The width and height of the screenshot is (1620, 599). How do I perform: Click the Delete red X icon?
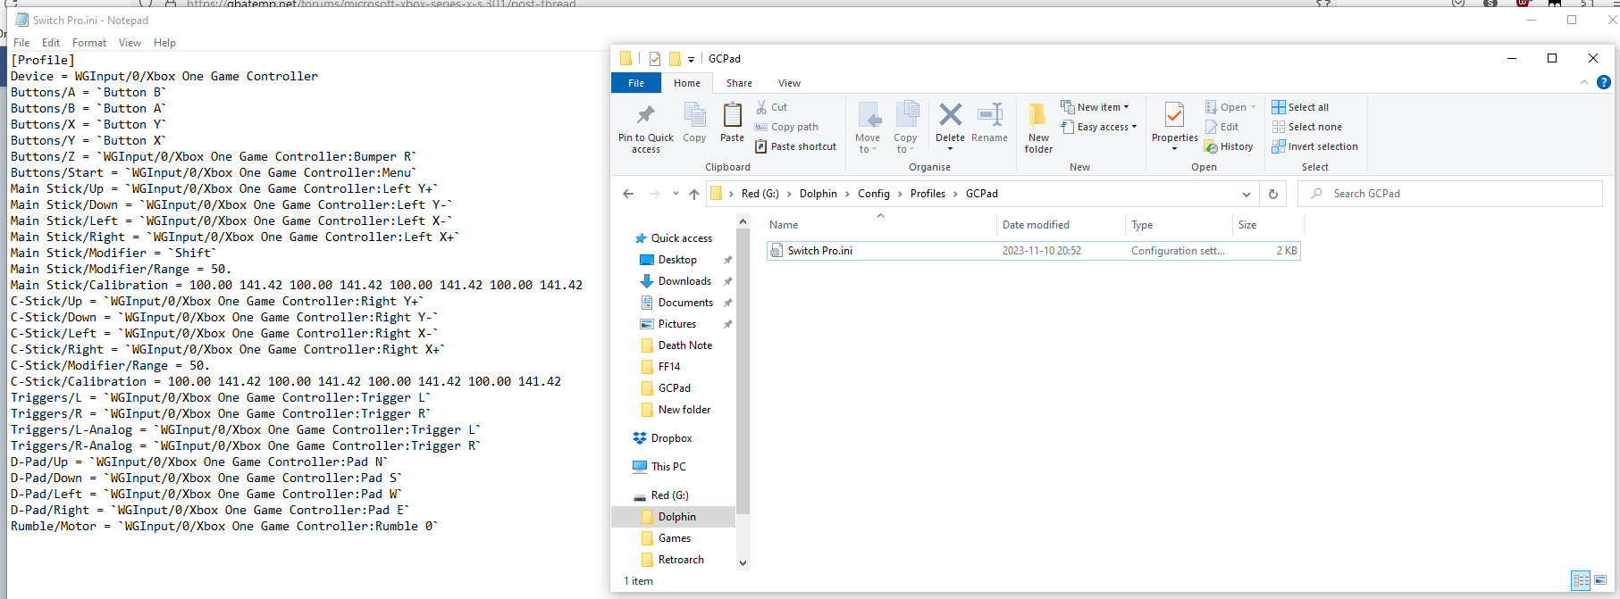[x=951, y=114]
